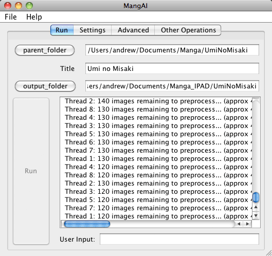The image size is (272, 256).
Task: Click the 'Title' label
Action: point(67,68)
